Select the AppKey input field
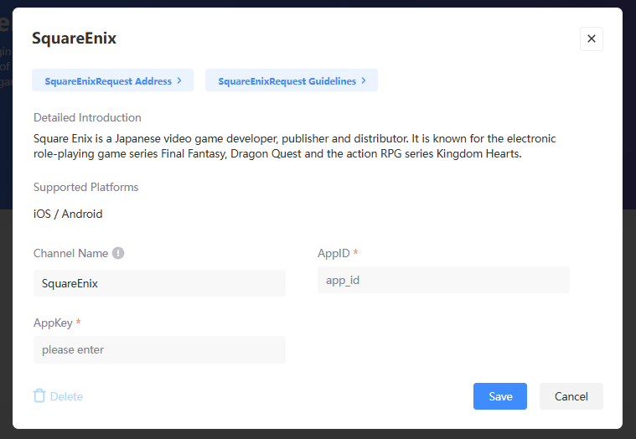636x439 pixels. point(159,349)
